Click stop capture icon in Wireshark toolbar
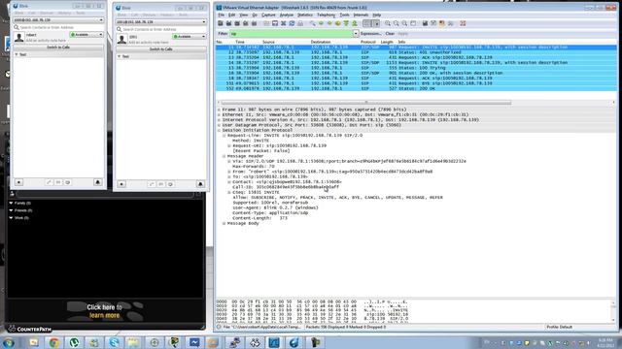This screenshot has width=622, height=349. [246, 23]
